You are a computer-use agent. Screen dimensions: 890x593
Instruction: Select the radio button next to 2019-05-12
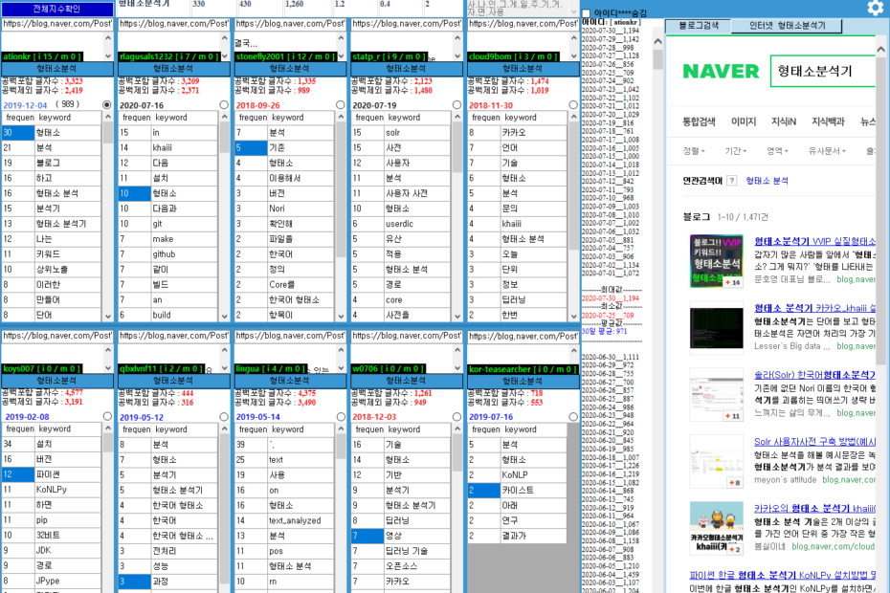(224, 416)
